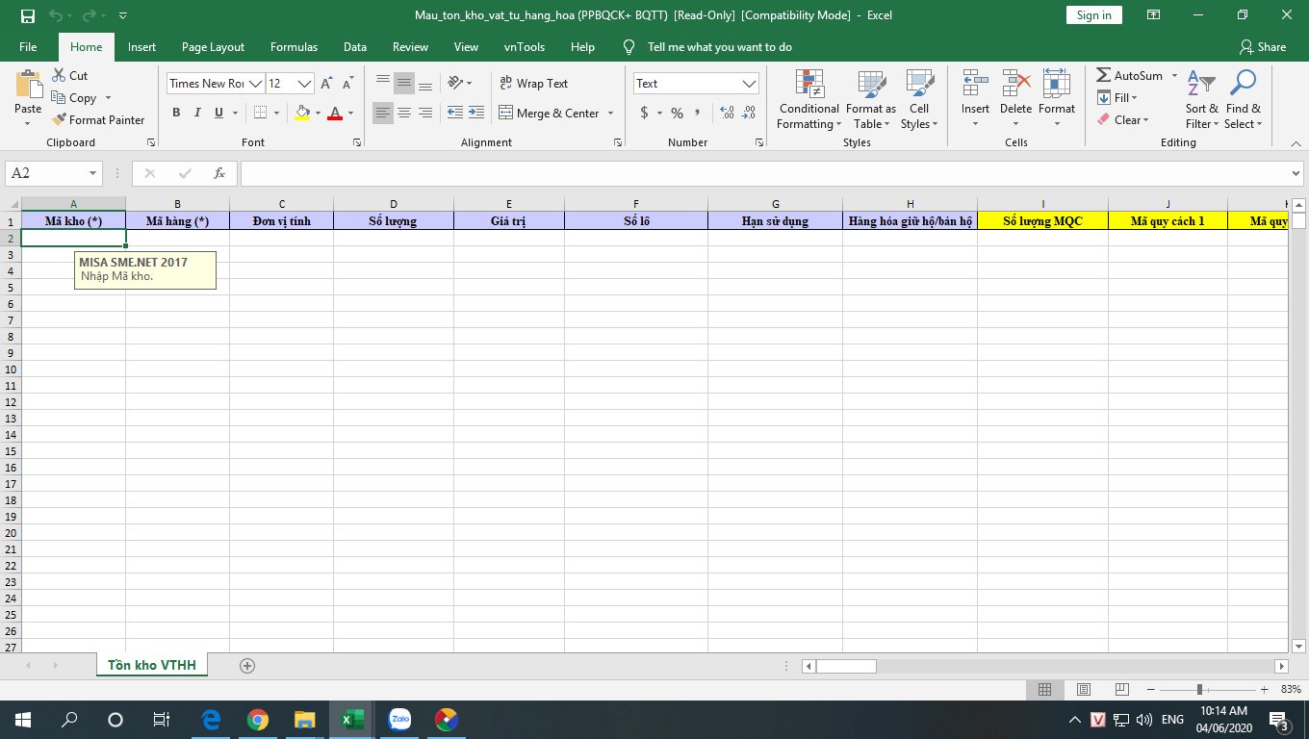This screenshot has width=1309, height=739.
Task: Add a new sheet with plus icon
Action: [247, 666]
